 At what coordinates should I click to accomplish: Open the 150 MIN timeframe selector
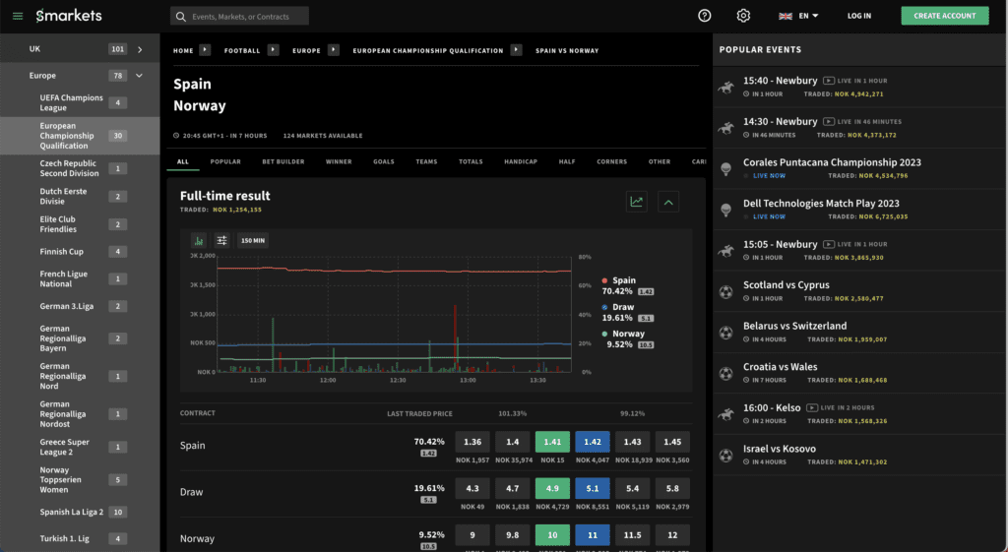(x=253, y=240)
